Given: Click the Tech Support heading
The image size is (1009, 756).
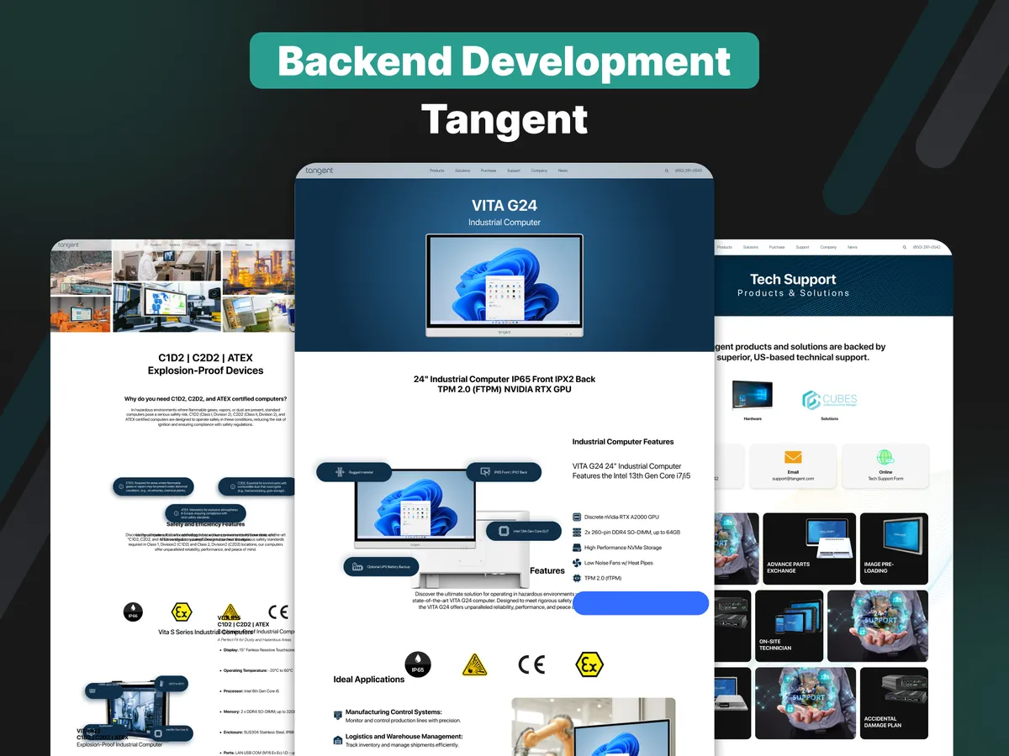Looking at the screenshot, I should click(793, 279).
